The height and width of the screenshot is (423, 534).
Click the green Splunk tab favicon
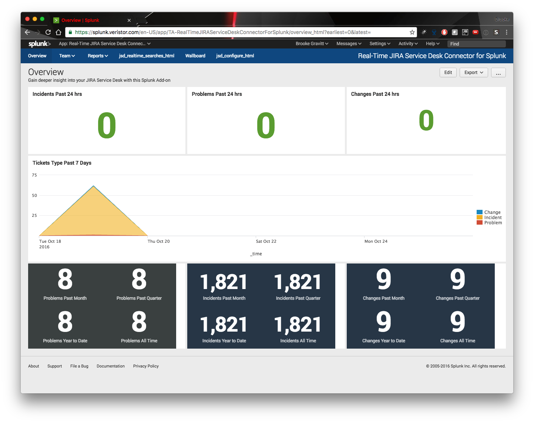pyautogui.click(x=56, y=20)
